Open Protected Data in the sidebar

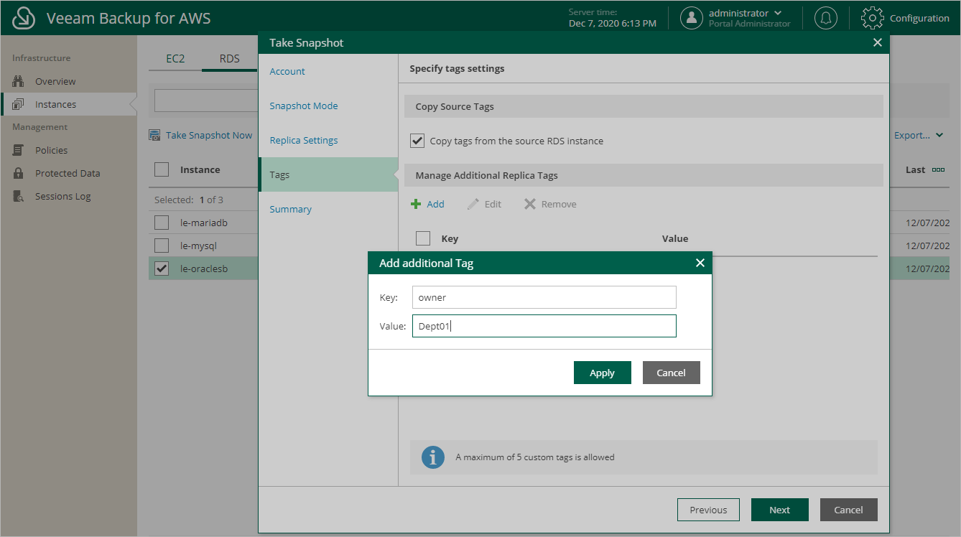coord(68,173)
